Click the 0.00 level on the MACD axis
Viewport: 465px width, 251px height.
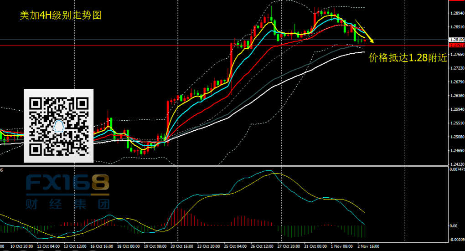click(x=454, y=225)
